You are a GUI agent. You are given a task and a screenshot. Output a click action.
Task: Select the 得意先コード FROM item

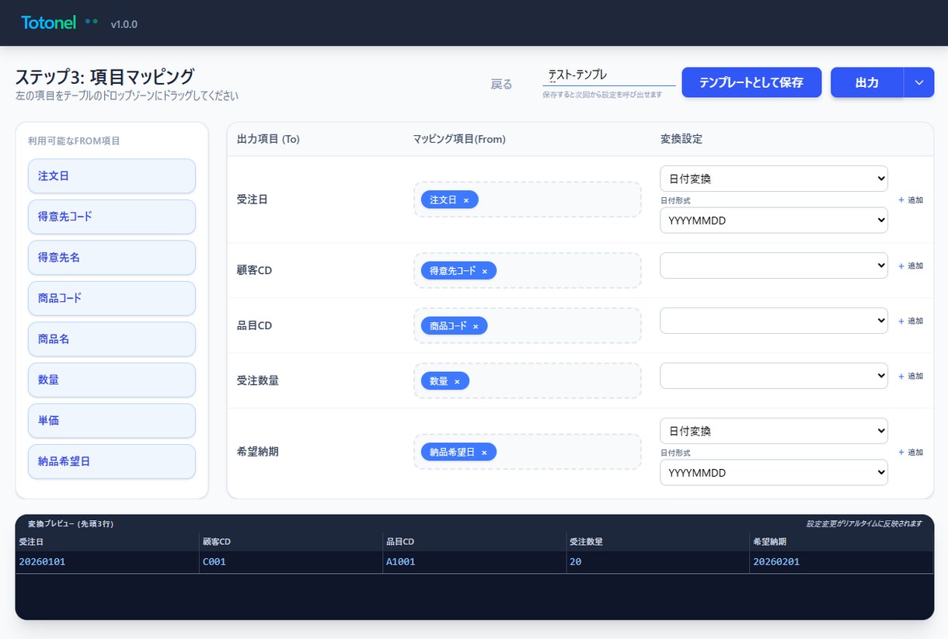(112, 217)
